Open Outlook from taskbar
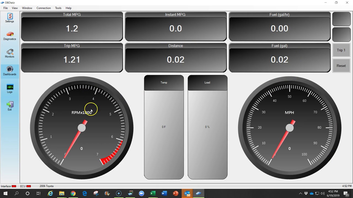Viewport: 353px width, 198px height. coord(187,194)
